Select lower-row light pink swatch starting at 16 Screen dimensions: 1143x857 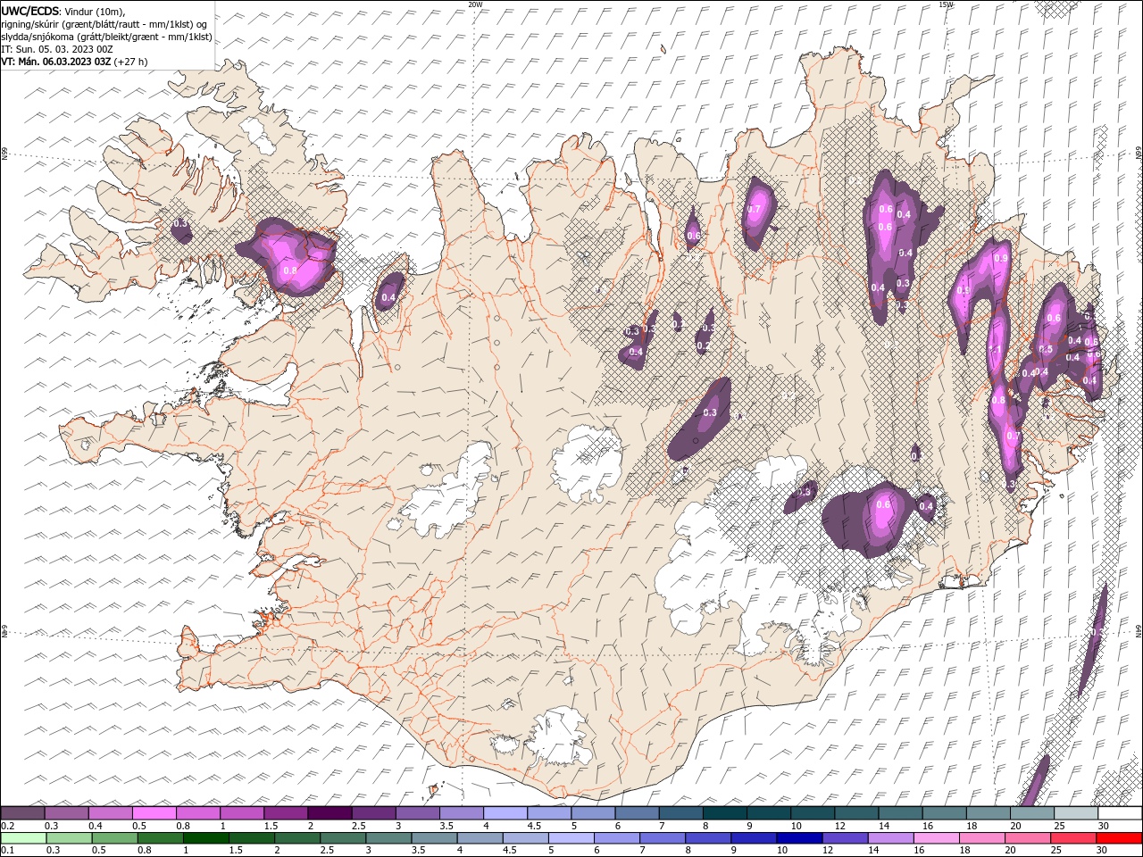pos(935,838)
